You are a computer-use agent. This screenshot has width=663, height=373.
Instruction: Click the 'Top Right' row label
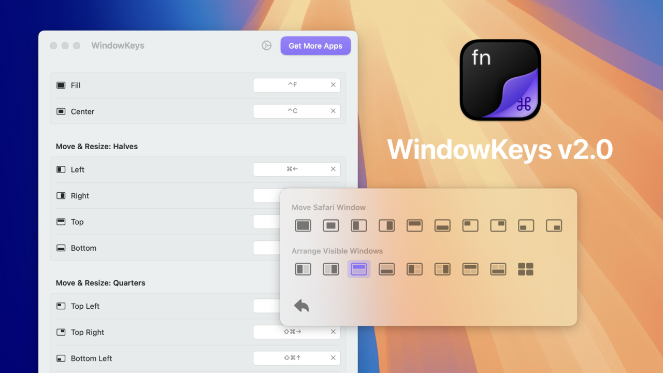pos(88,332)
